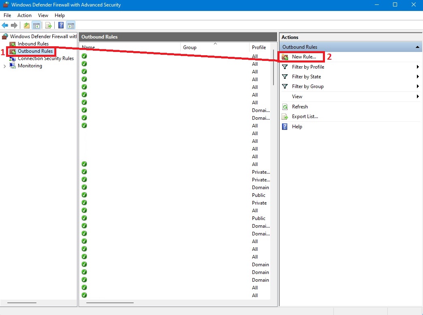The width and height of the screenshot is (423, 315).
Task: Toggle Show/Hide Console Tree toolbar icon
Action: click(x=36, y=26)
